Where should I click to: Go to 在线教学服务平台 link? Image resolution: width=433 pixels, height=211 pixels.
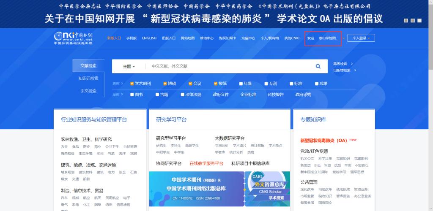point(206,163)
